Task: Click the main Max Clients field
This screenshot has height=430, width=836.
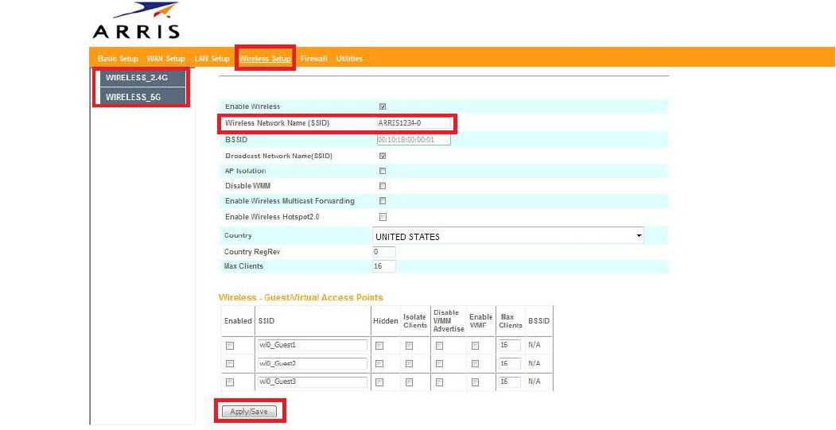Action: tap(384, 266)
